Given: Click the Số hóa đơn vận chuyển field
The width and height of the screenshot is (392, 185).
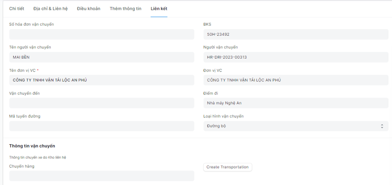Looking at the screenshot, I should (x=101, y=34).
